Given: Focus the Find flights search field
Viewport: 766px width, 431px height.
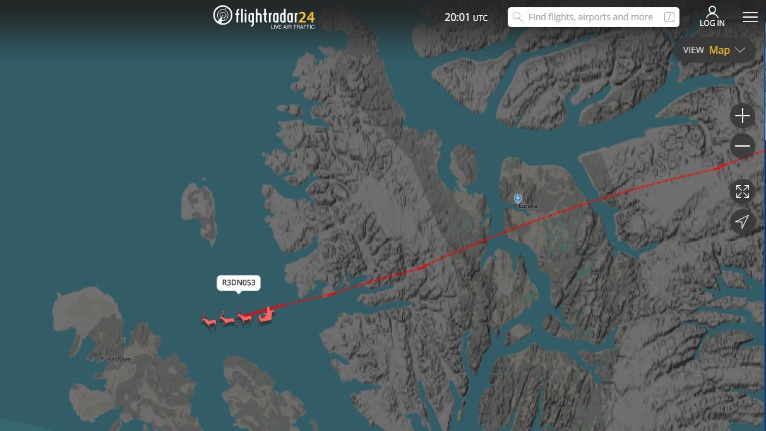Looking at the screenshot, I should tap(594, 17).
